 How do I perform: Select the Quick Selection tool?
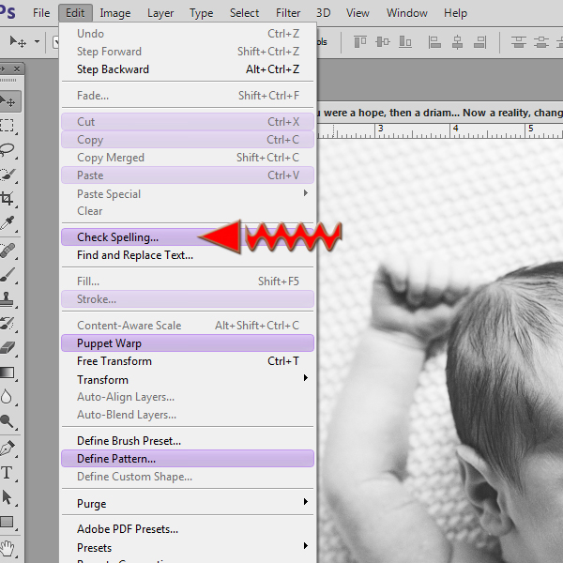tap(7, 175)
